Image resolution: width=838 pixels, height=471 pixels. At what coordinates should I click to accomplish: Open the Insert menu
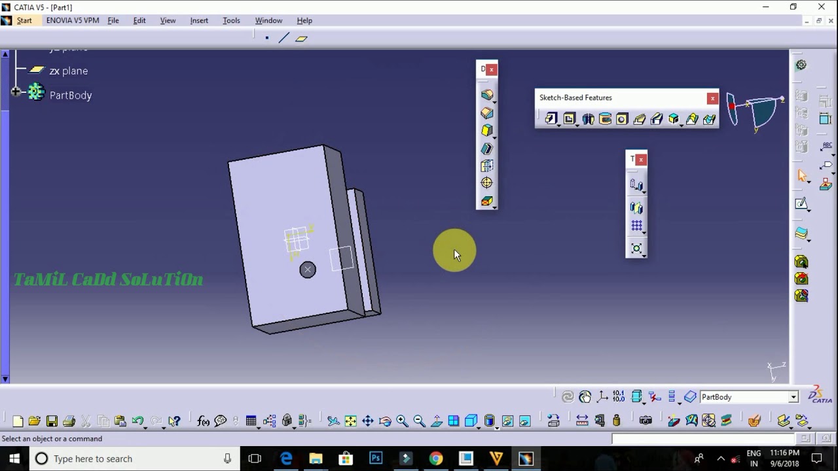tap(199, 20)
